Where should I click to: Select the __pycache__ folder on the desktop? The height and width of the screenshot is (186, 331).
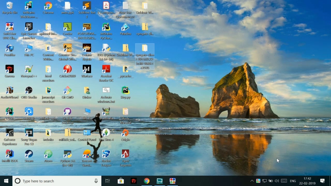coord(125,71)
